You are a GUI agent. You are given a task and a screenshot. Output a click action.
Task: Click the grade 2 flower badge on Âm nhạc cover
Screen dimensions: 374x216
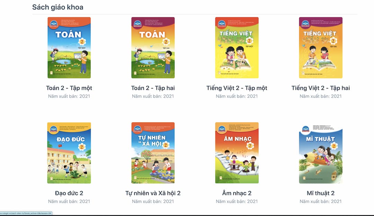point(250,145)
